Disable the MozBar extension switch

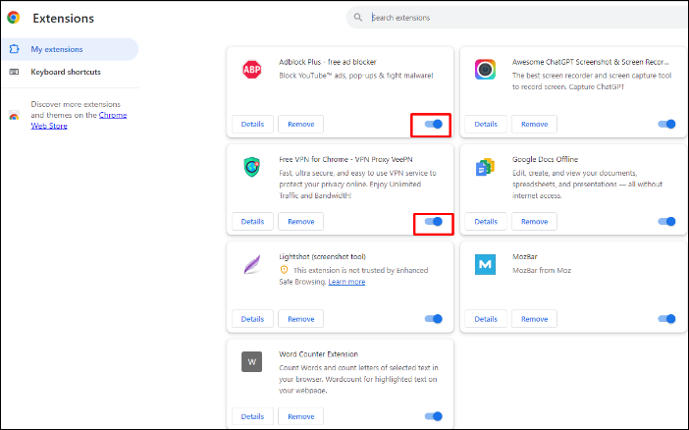[666, 319]
